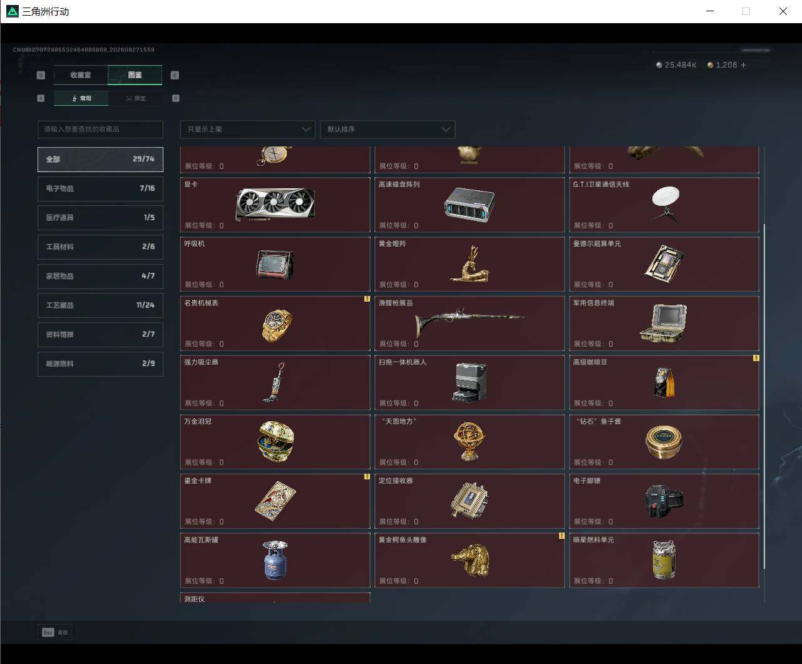Open the 只显示上架 filter dropdown
Screen dimensions: 802x664
(247, 130)
